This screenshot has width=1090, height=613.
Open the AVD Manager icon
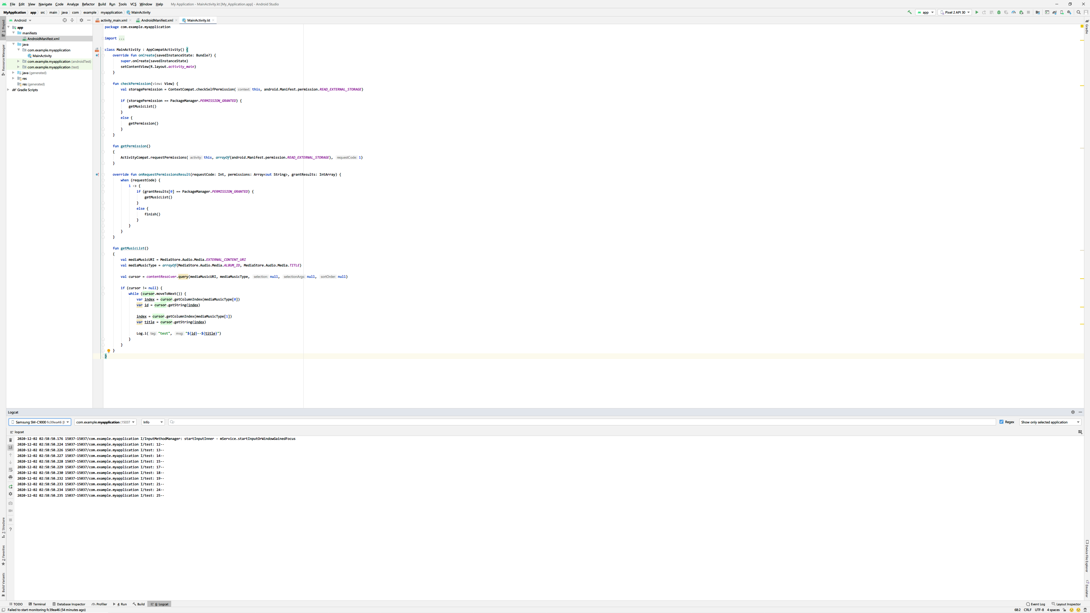click(x=1062, y=12)
